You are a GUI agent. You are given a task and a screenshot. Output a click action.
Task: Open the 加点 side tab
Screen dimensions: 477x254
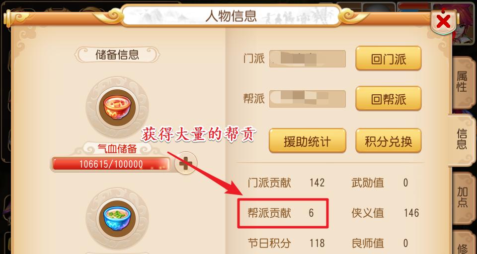pos(463,197)
